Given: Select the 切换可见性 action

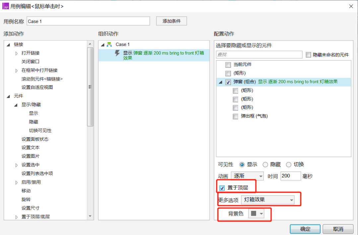Looking at the screenshot, I should point(40,131).
